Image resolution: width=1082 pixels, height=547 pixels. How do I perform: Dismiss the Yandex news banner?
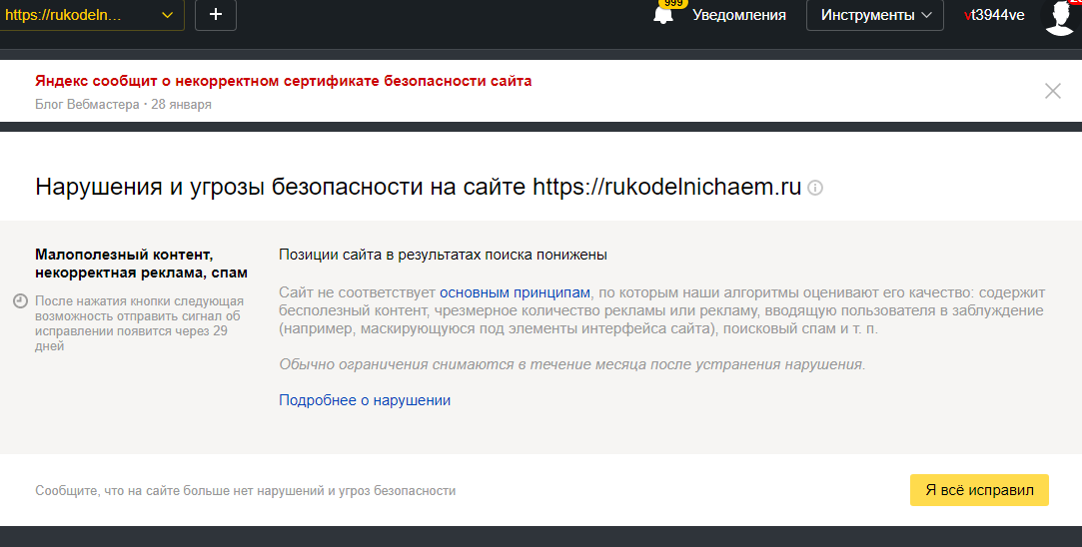tap(1052, 91)
